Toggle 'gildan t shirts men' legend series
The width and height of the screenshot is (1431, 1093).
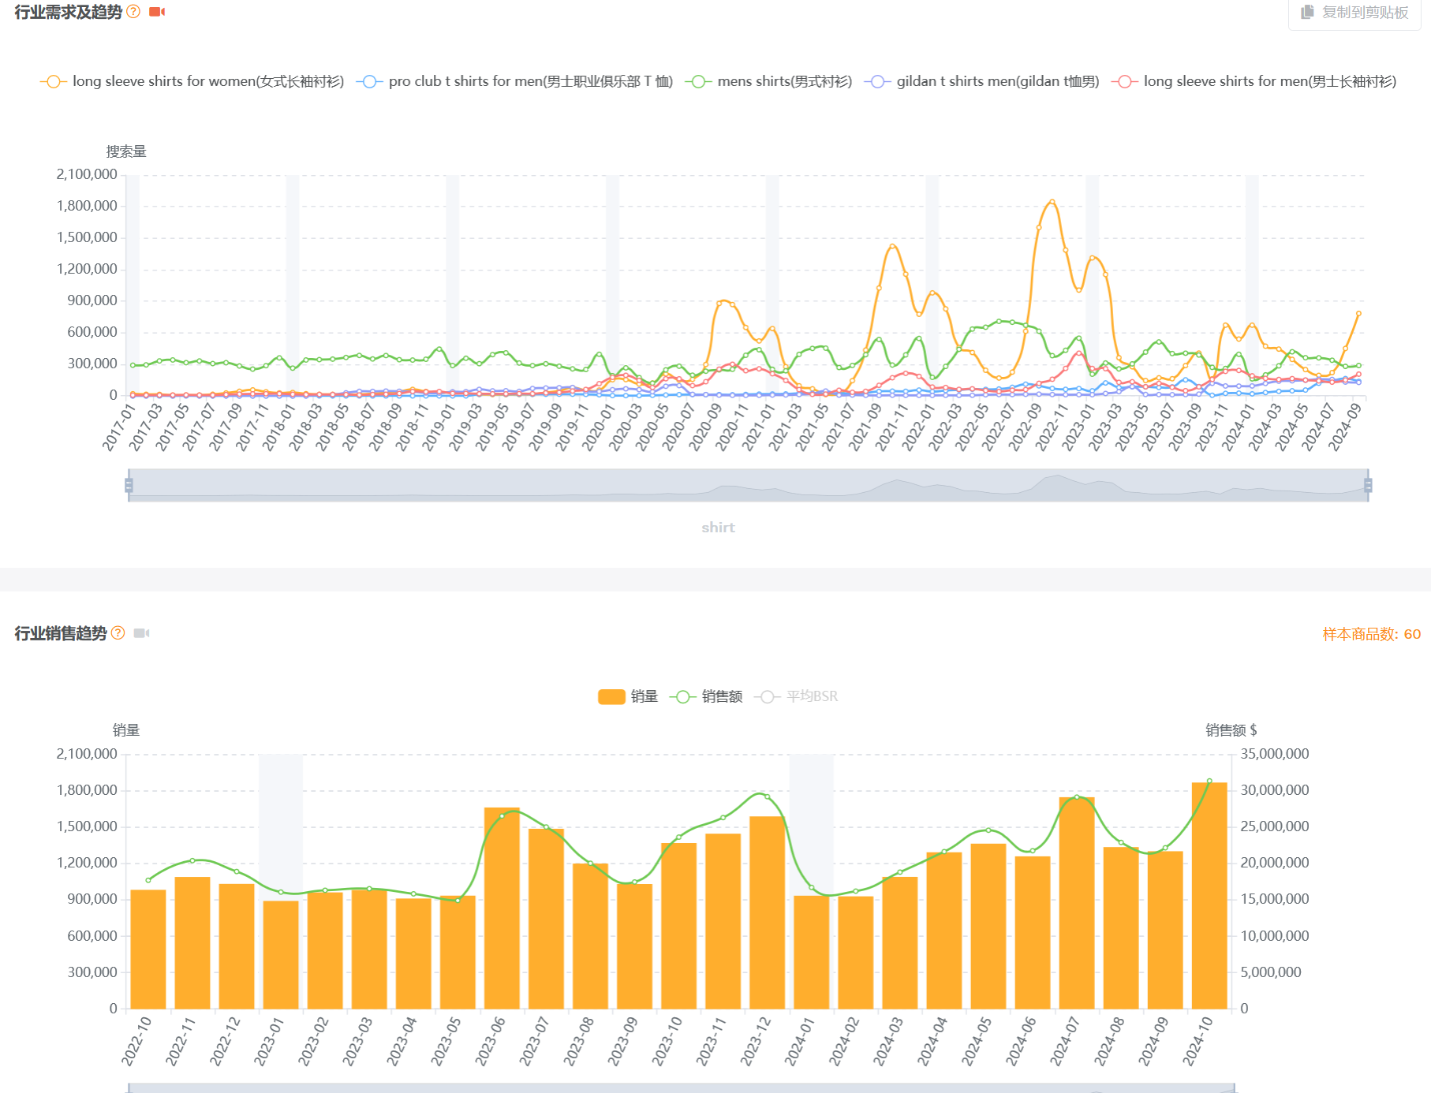point(982,82)
